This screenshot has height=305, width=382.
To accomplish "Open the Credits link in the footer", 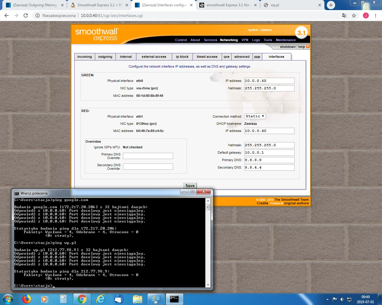I will [262, 203].
